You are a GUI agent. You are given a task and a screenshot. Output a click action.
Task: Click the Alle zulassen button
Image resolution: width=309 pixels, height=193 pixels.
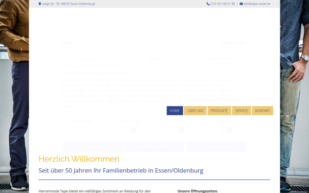pyautogui.click(x=216, y=146)
